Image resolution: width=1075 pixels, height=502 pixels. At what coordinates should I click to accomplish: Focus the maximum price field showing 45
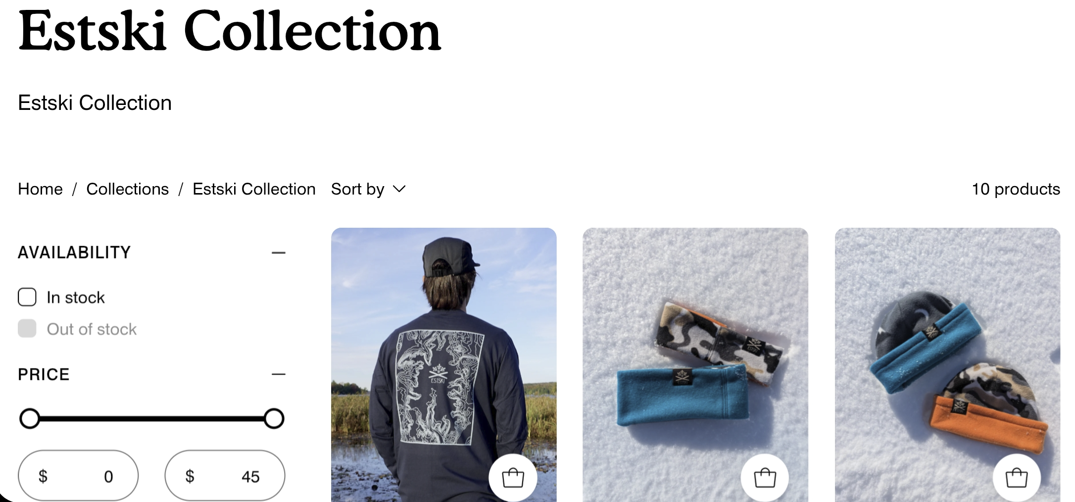225,476
